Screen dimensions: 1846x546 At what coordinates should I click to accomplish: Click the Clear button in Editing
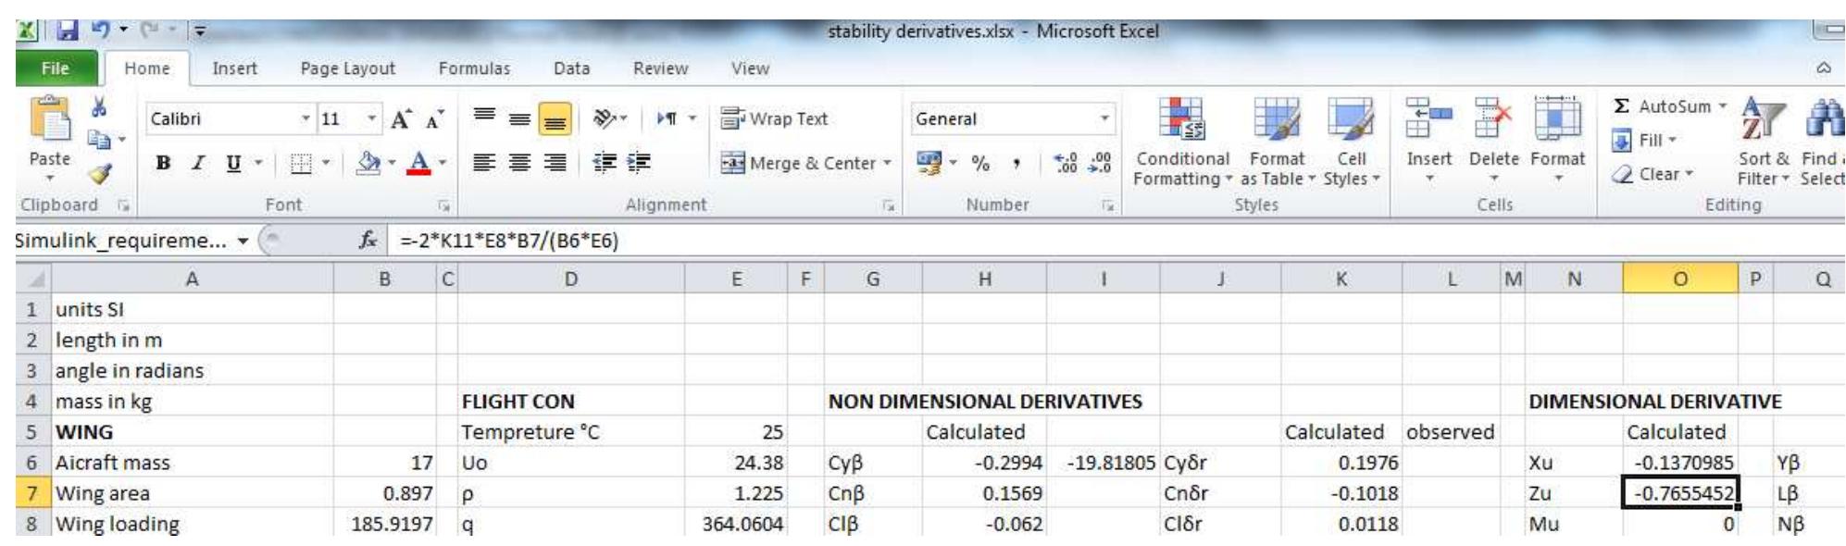tap(1653, 174)
